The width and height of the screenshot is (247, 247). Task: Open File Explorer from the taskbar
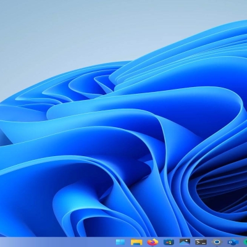136,242
